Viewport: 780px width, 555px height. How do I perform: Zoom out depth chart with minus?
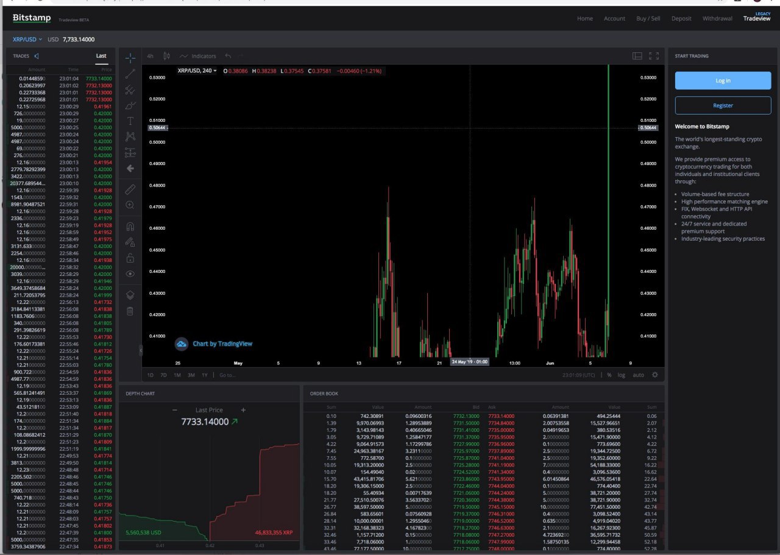click(175, 410)
